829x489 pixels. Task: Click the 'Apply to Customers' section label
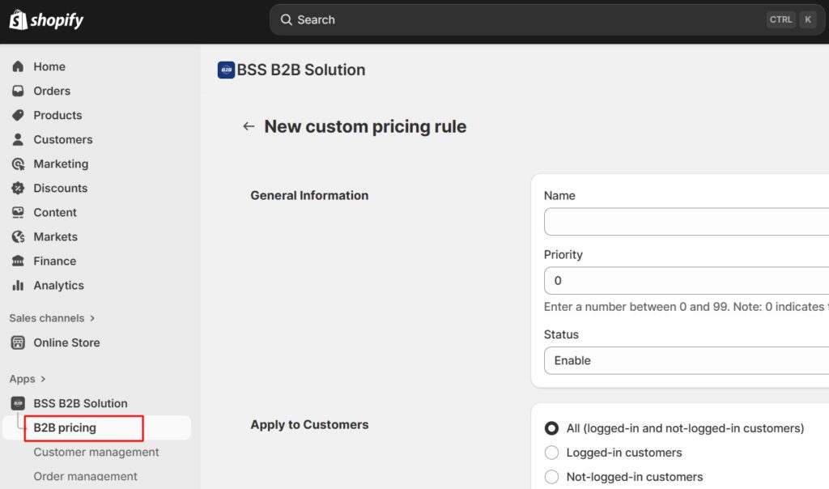coord(309,424)
